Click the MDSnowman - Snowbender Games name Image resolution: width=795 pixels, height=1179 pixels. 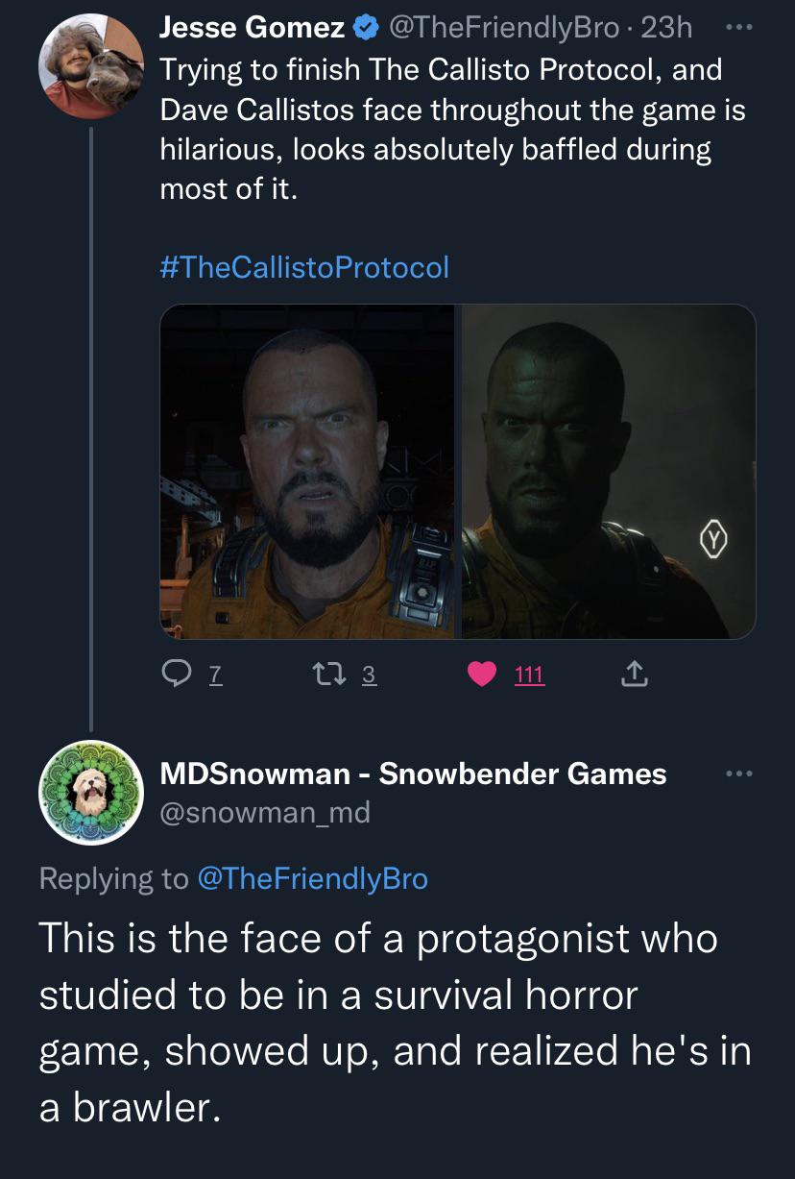tap(413, 774)
